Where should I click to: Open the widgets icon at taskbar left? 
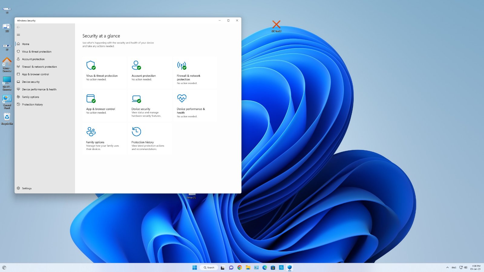[4, 267]
